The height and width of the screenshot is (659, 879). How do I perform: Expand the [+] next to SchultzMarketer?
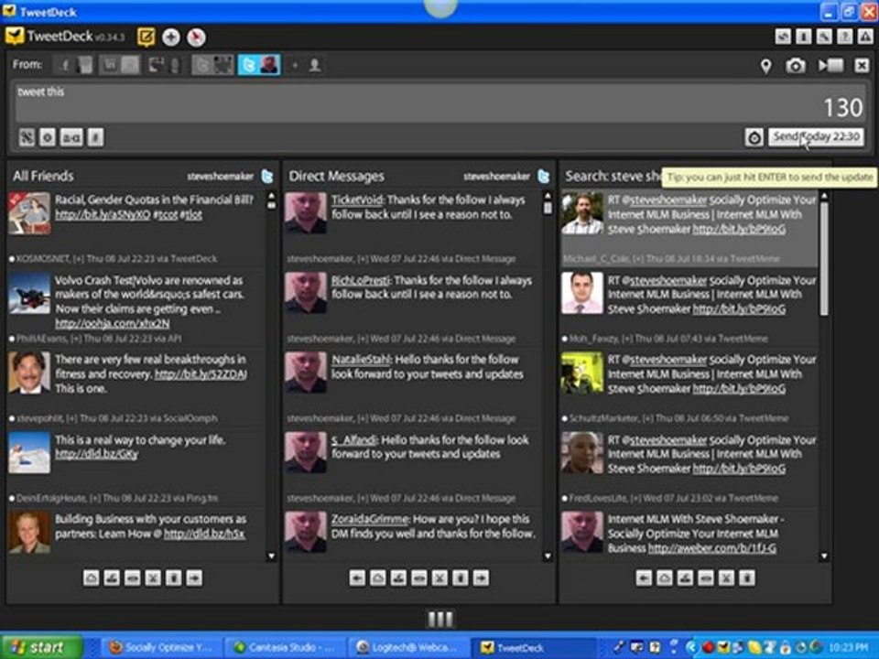tap(647, 418)
